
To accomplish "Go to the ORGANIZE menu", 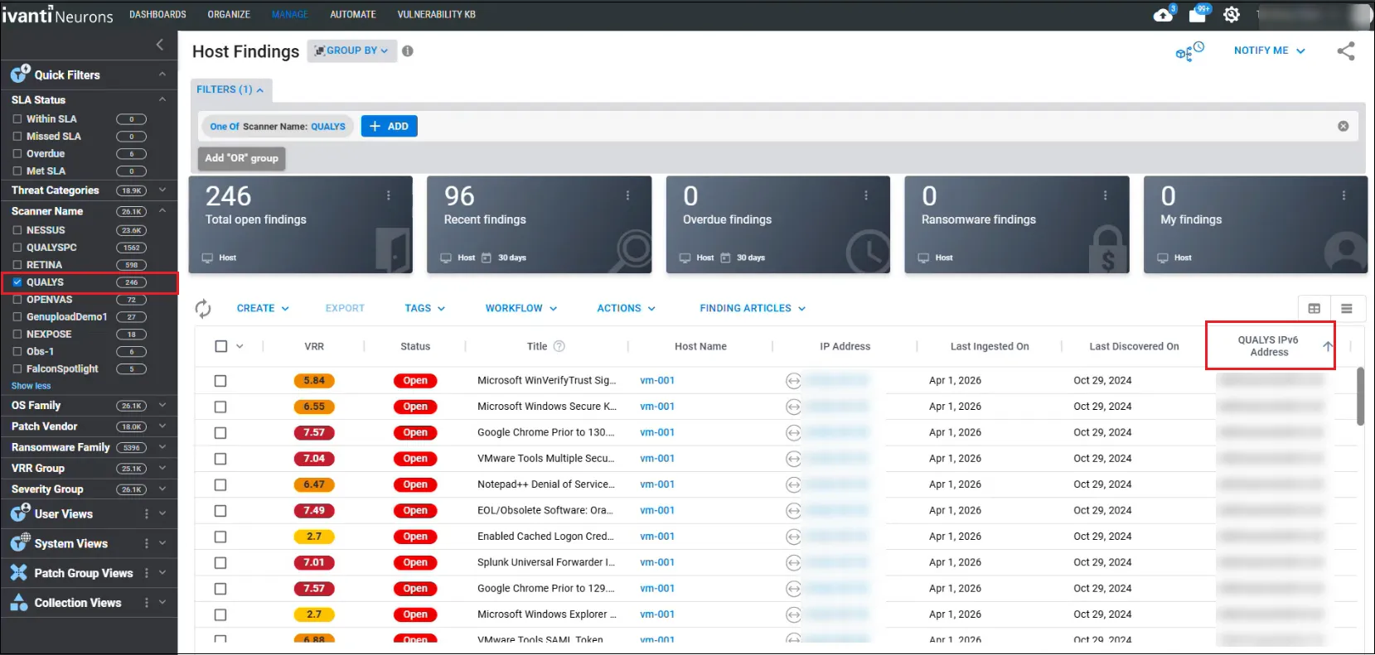I will (229, 15).
